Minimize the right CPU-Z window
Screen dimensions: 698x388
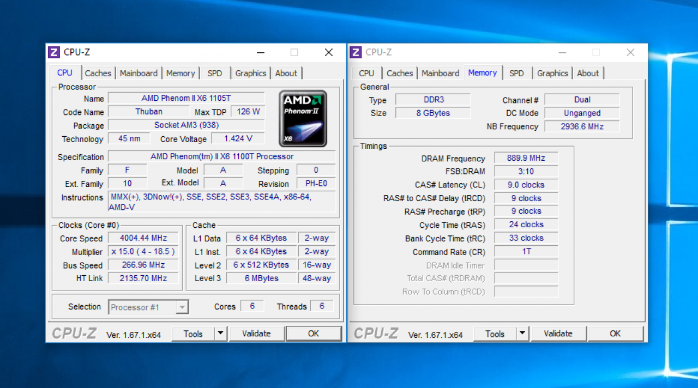(563, 52)
